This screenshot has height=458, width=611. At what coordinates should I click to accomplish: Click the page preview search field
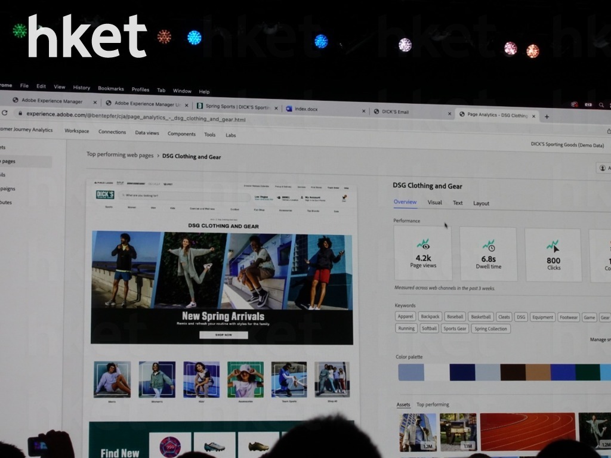click(x=185, y=196)
